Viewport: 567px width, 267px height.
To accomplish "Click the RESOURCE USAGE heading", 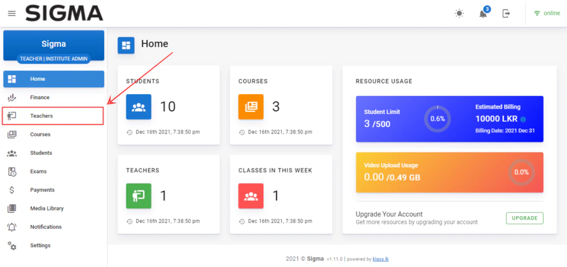I will coord(384,81).
